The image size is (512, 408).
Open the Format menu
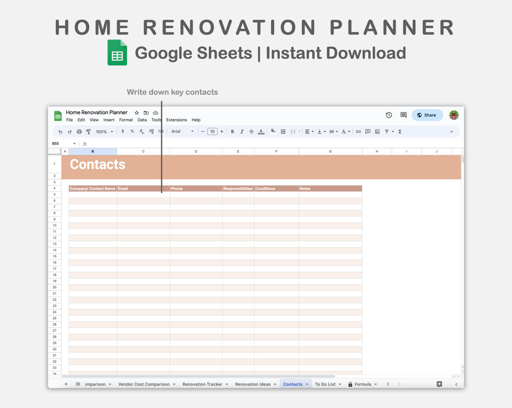click(126, 120)
